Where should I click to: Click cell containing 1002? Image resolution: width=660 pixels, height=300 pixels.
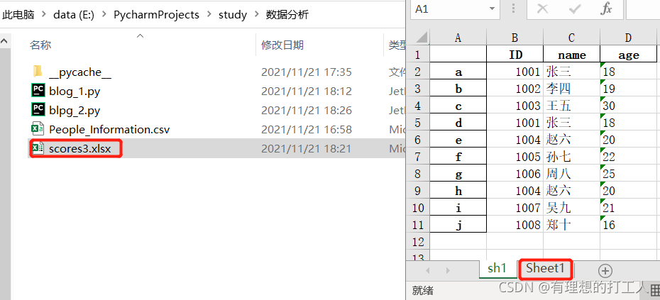515,89
